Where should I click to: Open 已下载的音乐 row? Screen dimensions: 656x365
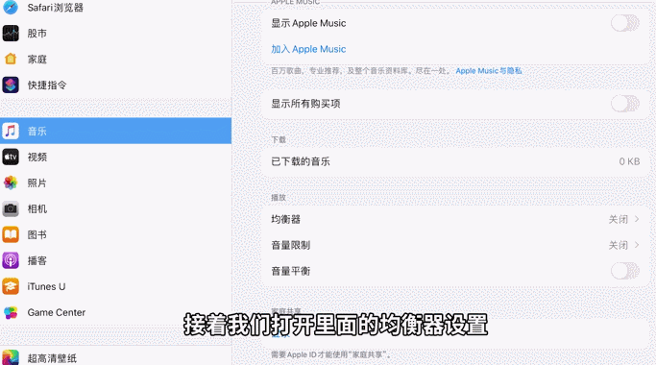pos(455,161)
